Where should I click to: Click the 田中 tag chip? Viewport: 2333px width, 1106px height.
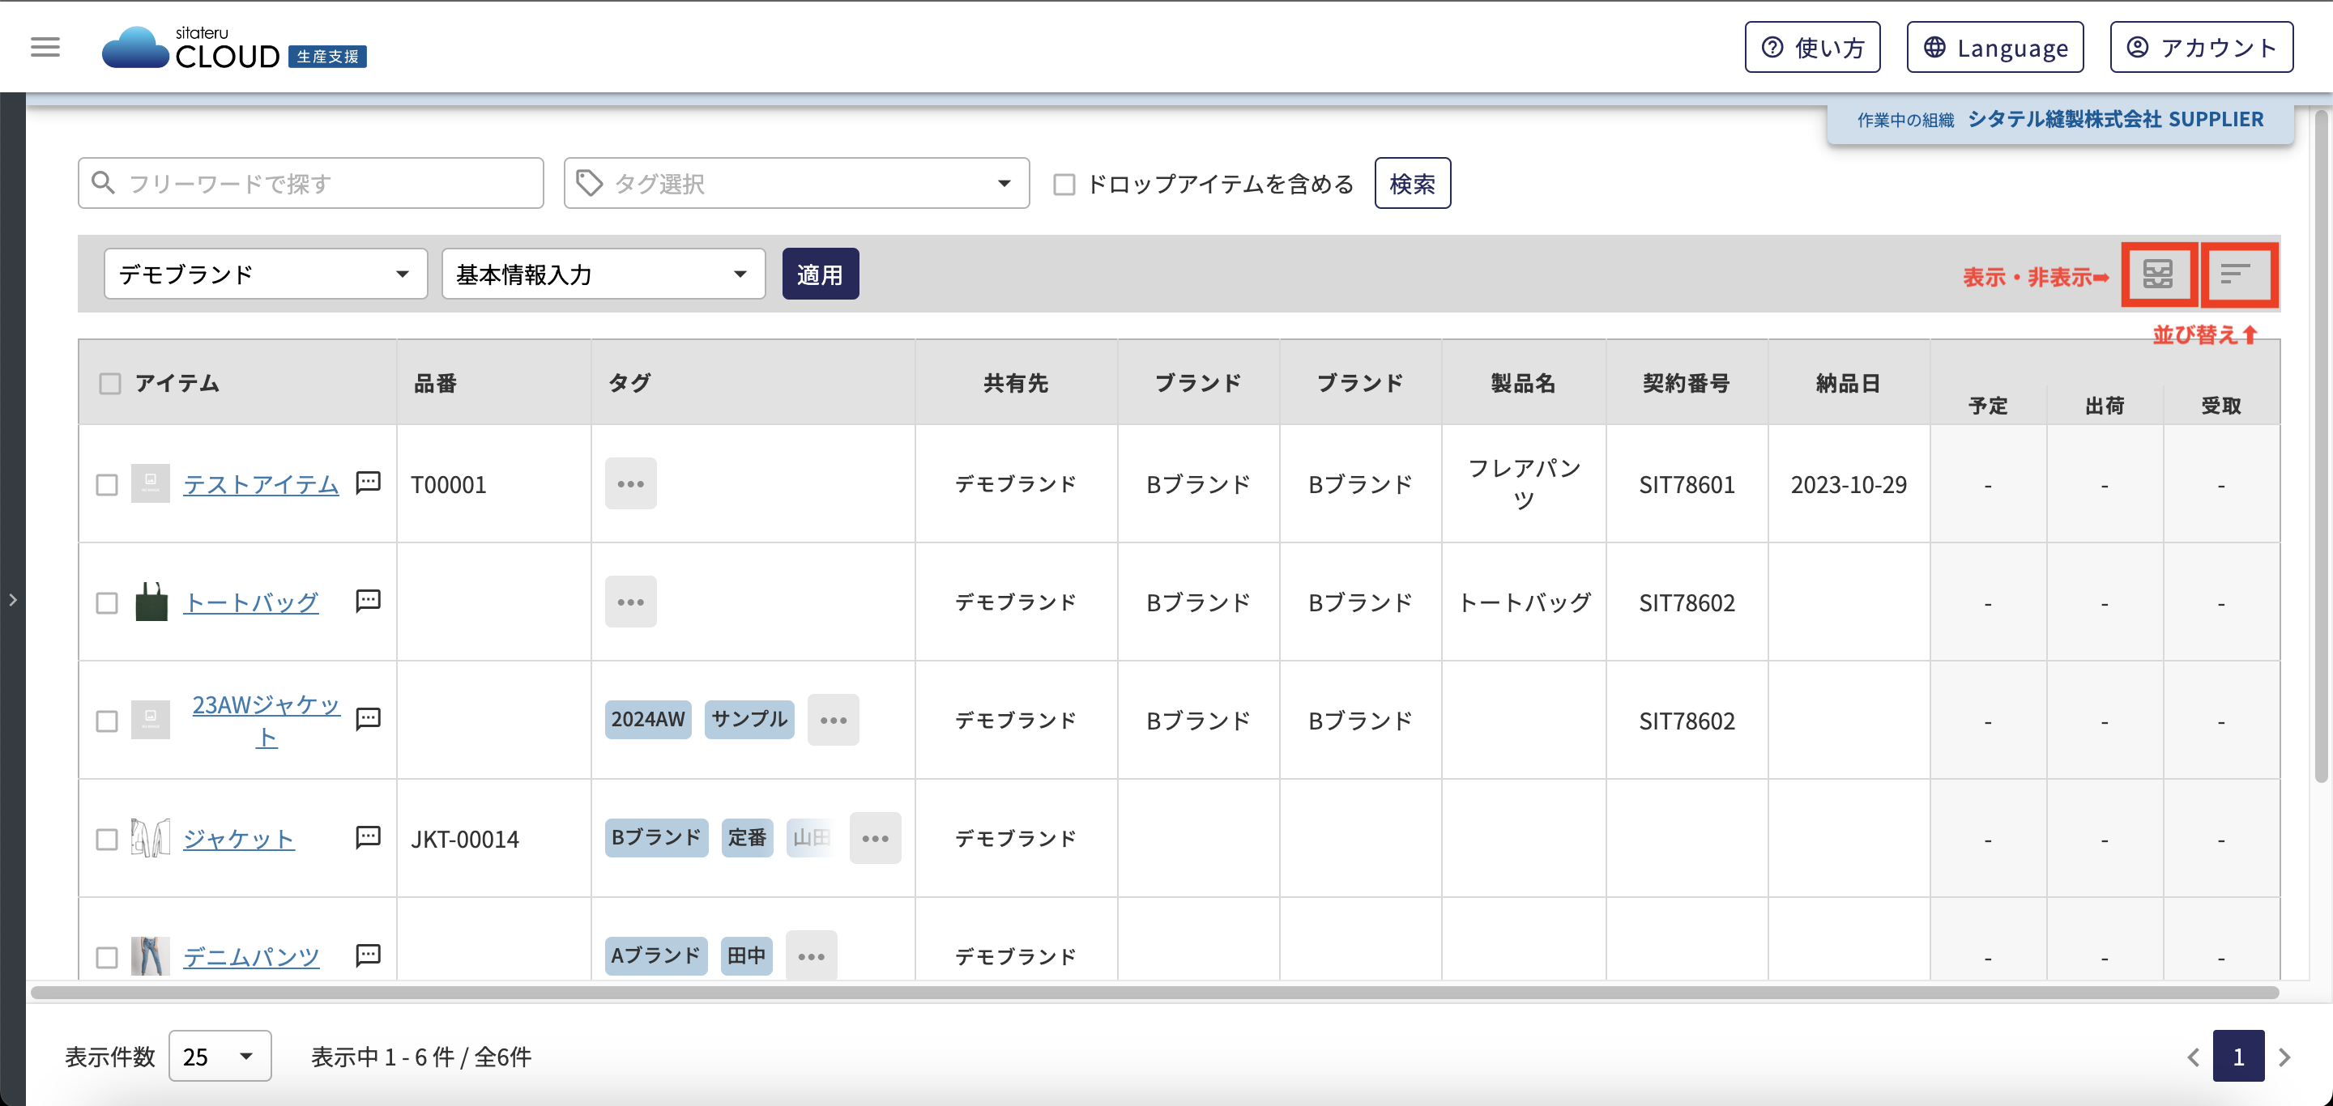pyautogui.click(x=746, y=955)
